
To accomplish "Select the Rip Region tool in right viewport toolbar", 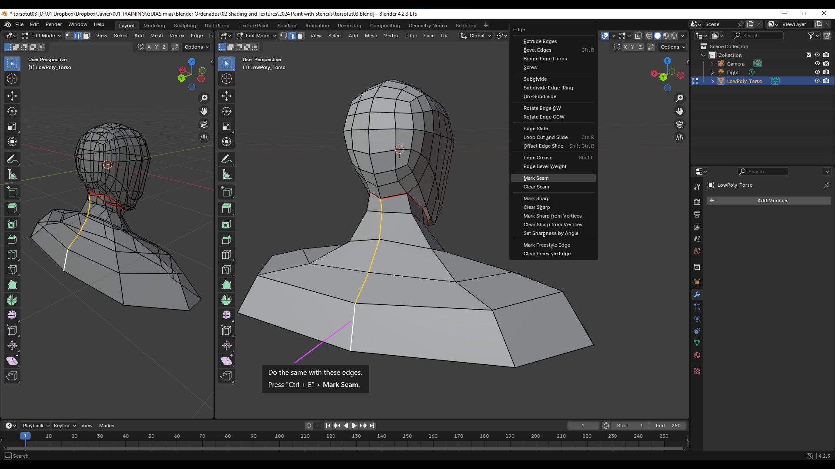I will point(227,376).
